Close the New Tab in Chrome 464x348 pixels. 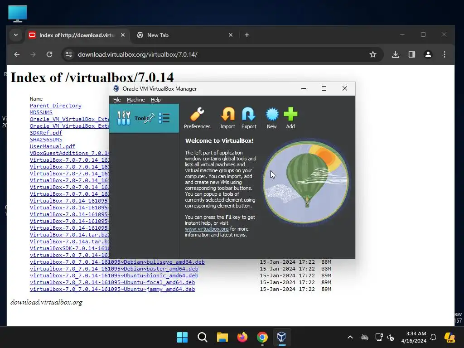(231, 35)
